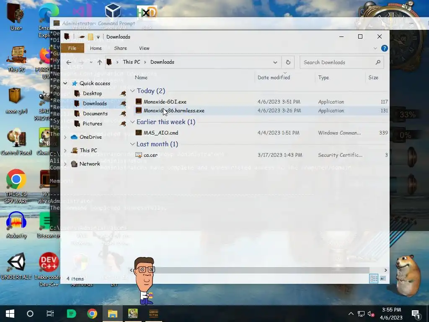Switch to details view button
429x322 pixels.
[374, 278]
